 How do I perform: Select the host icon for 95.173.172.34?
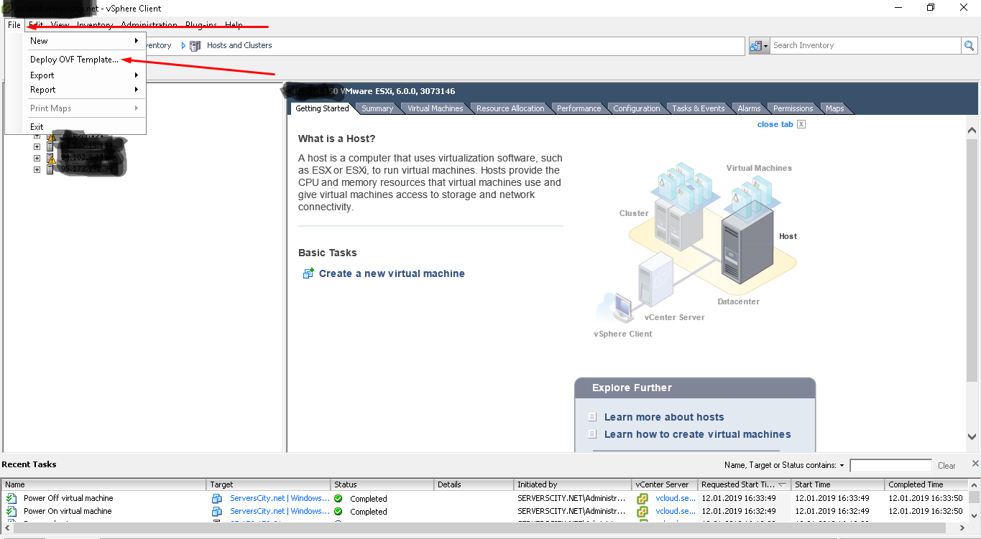50,169
